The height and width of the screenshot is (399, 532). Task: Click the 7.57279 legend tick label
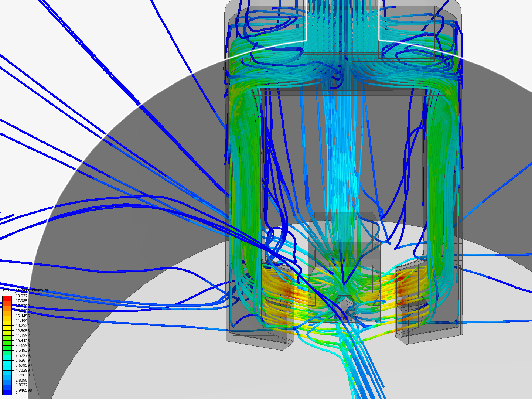[x=22, y=355]
